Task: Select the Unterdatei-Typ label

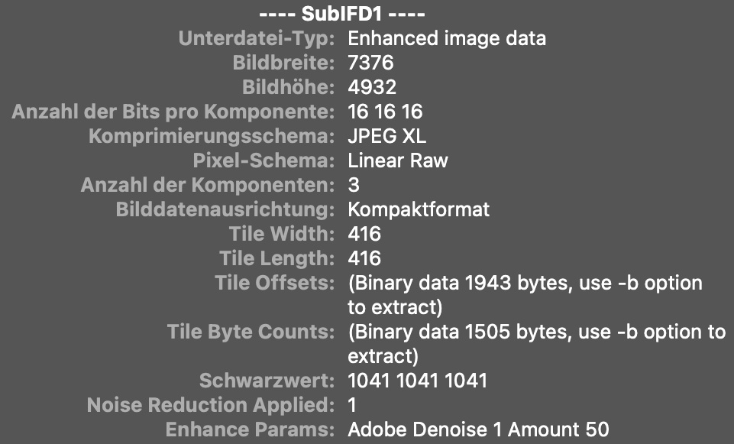Action: point(256,38)
